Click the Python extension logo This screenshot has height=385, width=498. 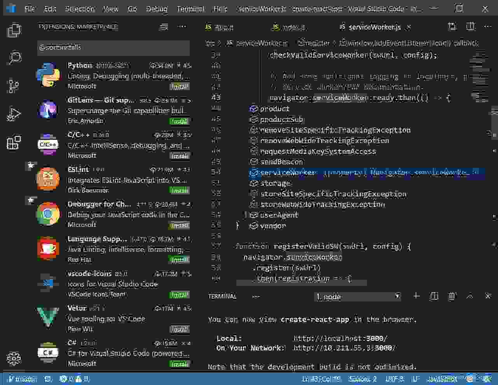[x=48, y=75]
